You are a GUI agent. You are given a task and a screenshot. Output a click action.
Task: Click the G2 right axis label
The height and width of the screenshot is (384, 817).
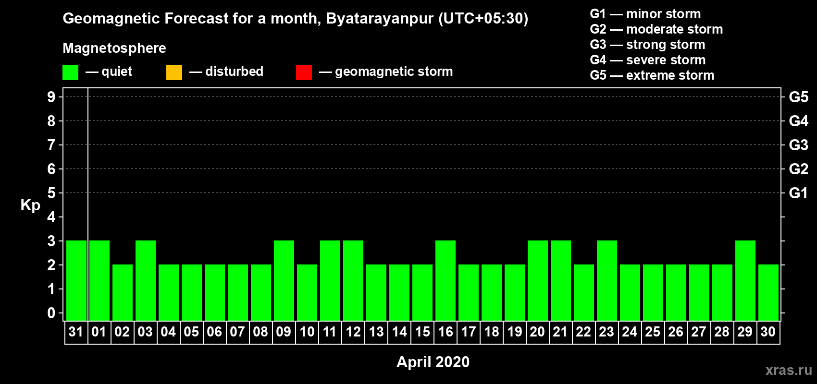799,169
